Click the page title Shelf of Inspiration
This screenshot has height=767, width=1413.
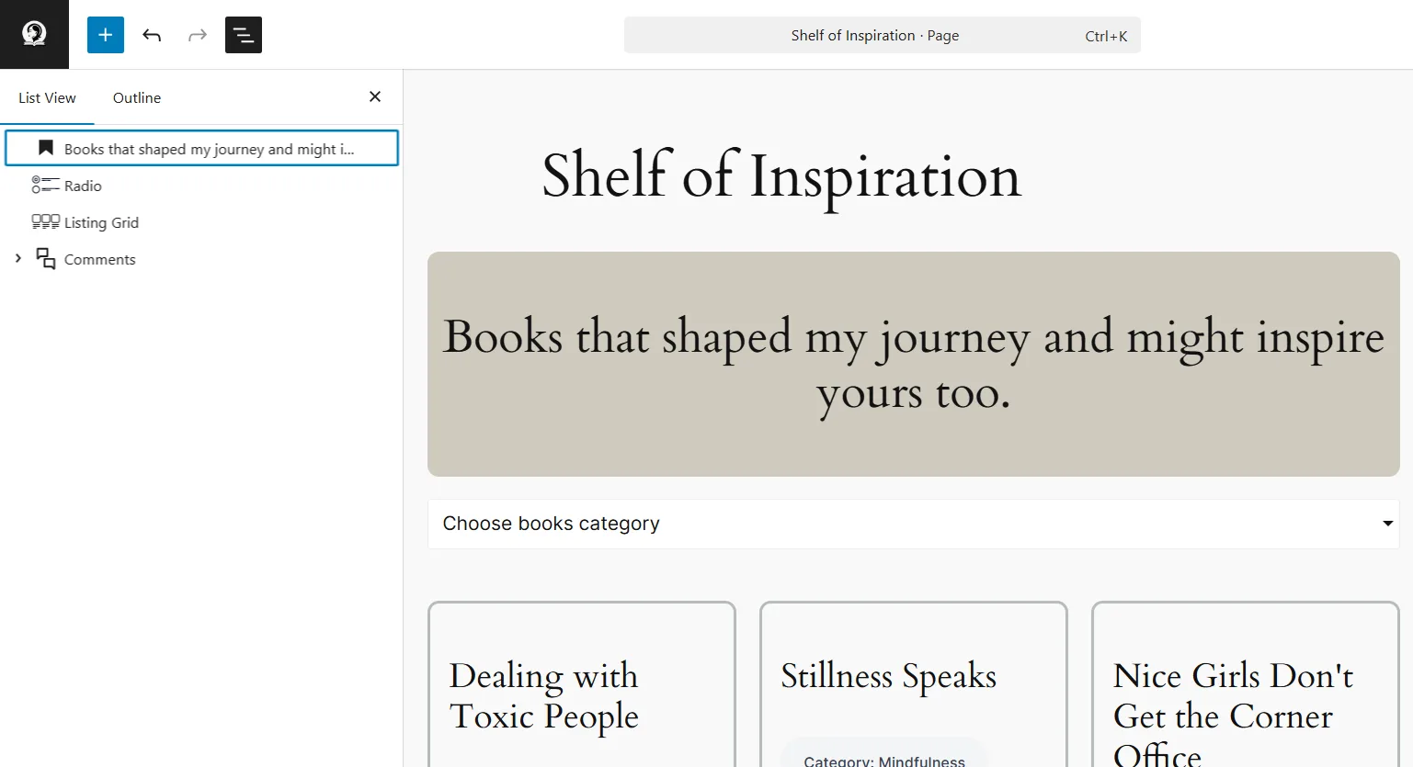coord(781,176)
